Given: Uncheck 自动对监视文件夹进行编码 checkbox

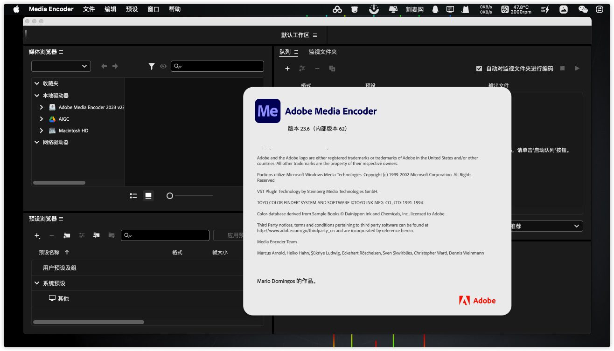Looking at the screenshot, I should click(479, 69).
